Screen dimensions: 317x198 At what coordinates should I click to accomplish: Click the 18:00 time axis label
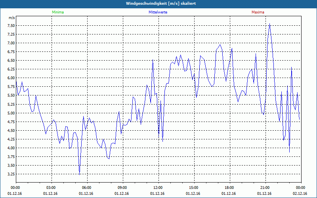230,188
